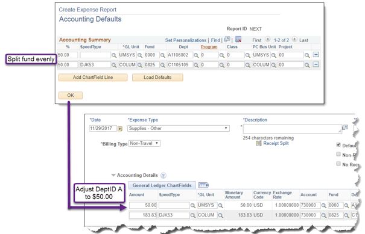The height and width of the screenshot is (234, 365).
Task: Open Dept lookup next to A1106002
Action: (196, 55)
